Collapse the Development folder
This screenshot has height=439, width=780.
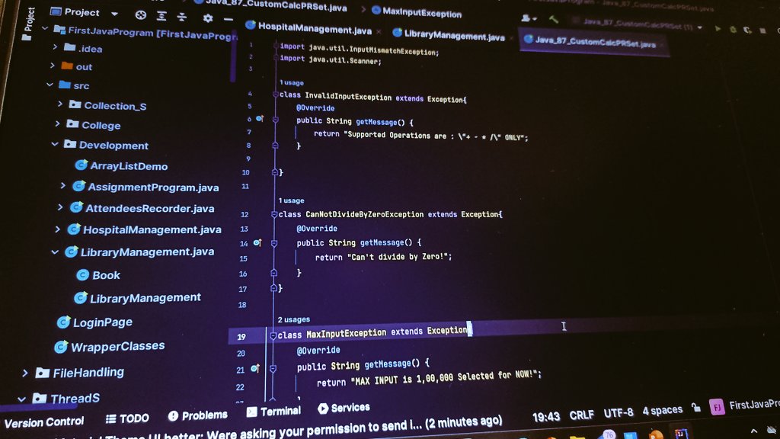coord(55,144)
